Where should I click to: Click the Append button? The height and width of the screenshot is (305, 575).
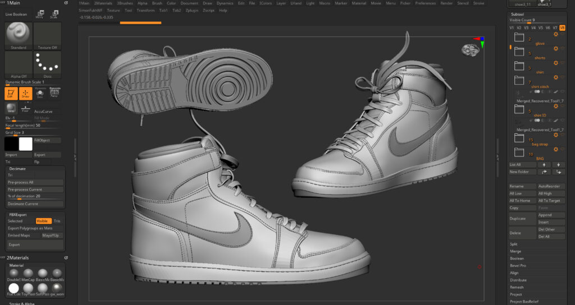[551, 215]
